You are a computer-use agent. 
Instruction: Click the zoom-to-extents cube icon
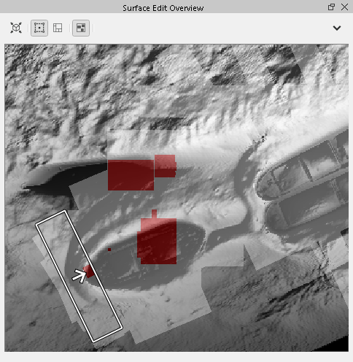tap(16, 28)
